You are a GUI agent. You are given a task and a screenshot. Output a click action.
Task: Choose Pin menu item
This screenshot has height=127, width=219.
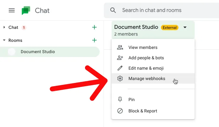pyautogui.click(x=153, y=99)
